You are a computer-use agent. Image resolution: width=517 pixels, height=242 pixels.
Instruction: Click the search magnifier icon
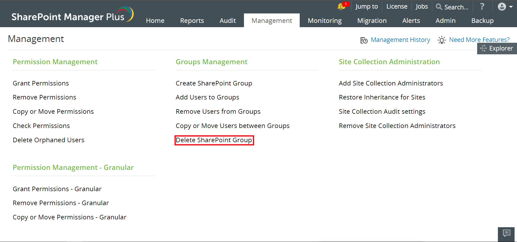(x=439, y=7)
